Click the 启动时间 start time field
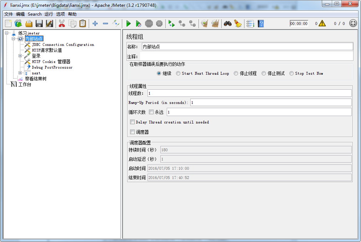This screenshot has height=242, width=361. pos(249,168)
